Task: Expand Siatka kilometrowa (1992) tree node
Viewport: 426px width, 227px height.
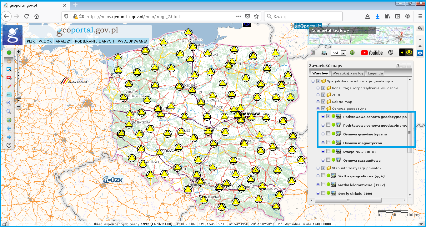Action: pyautogui.click(x=318, y=184)
